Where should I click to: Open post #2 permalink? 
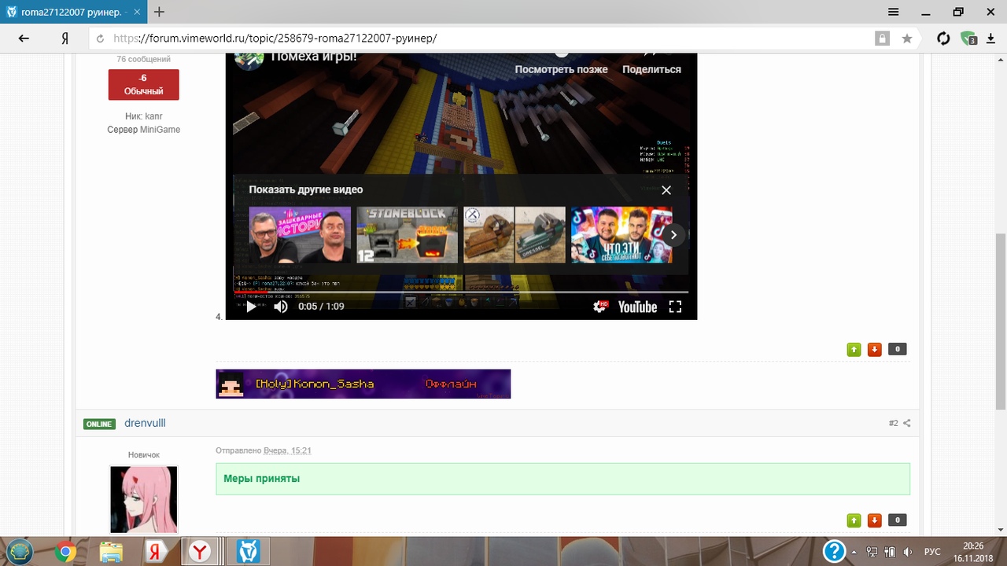tap(894, 423)
